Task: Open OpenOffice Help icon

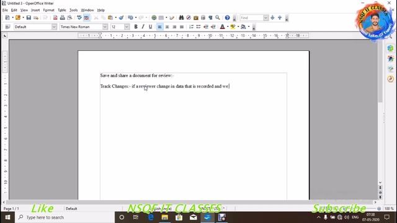Action: pos(228,18)
